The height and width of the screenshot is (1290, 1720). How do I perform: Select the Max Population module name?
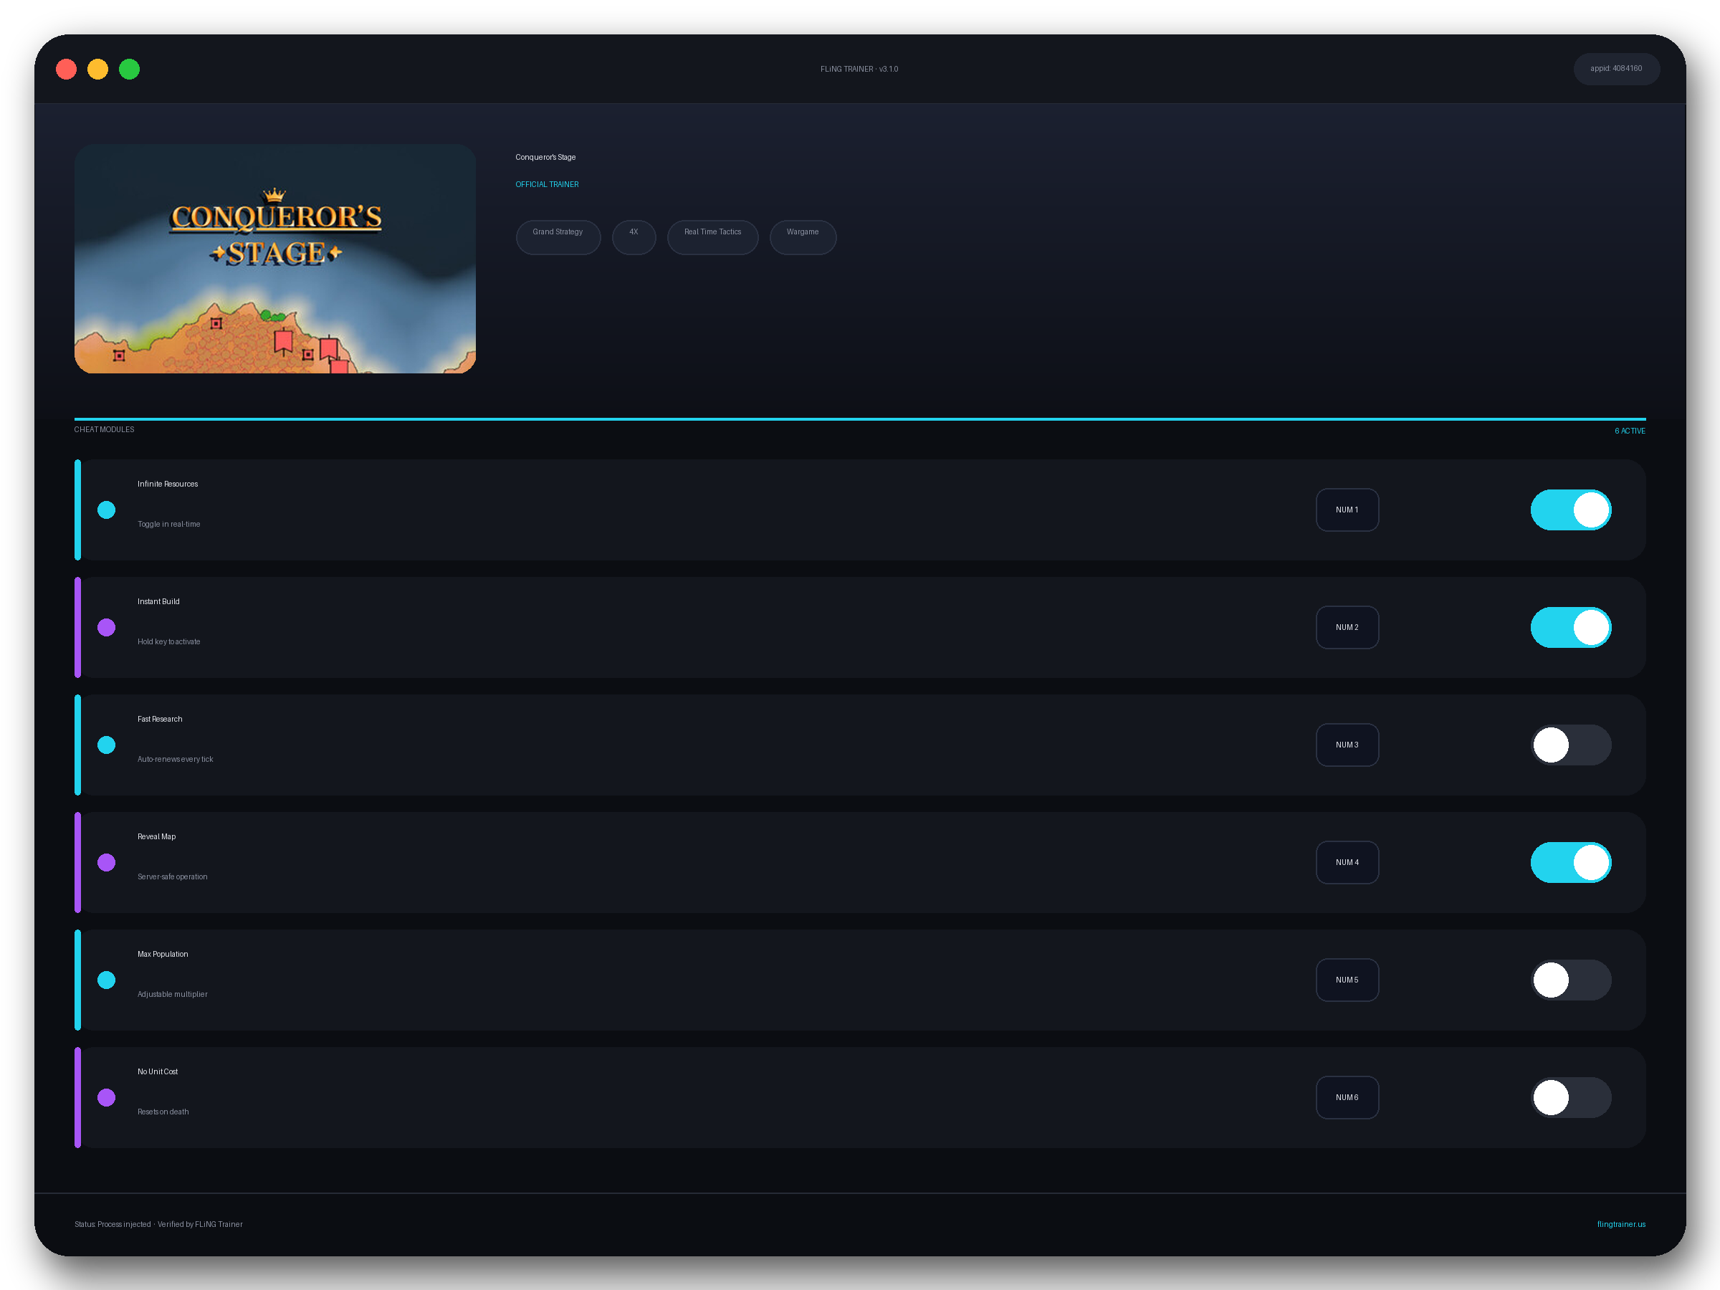[x=163, y=953]
